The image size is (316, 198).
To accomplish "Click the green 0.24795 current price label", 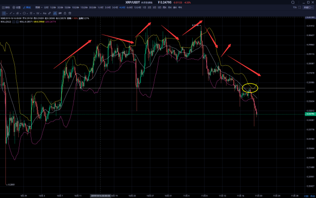I will [x=311, y=114].
